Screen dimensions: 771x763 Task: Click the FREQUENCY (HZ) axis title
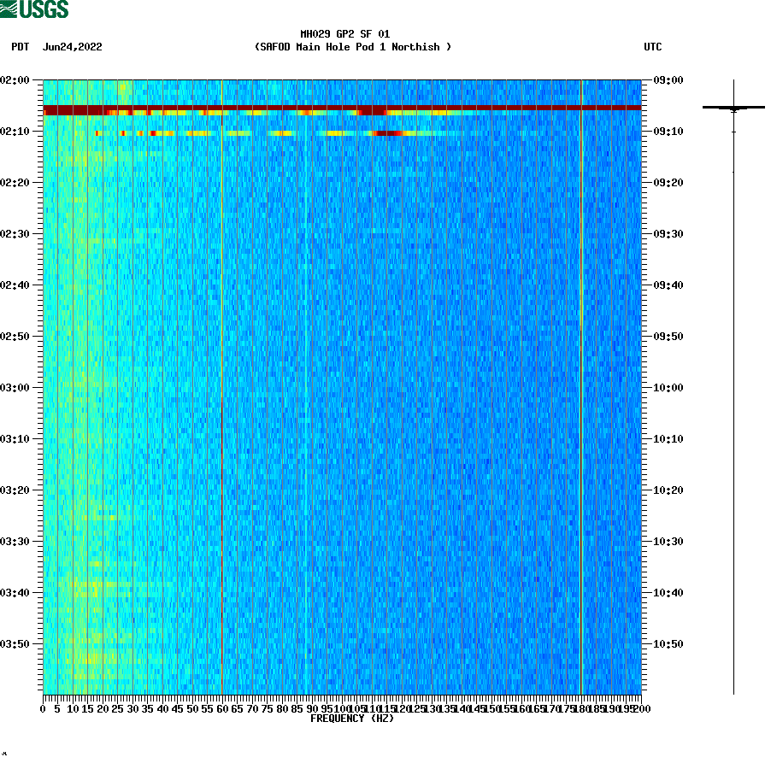[x=353, y=719]
